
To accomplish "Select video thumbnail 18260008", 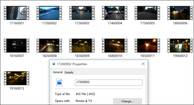I will (49, 46).
